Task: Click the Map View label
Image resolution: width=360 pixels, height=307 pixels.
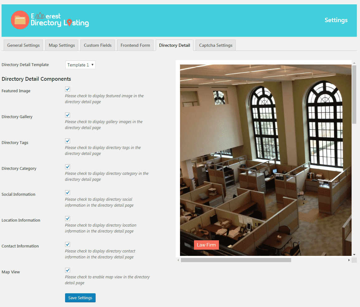Action: [x=11, y=272]
